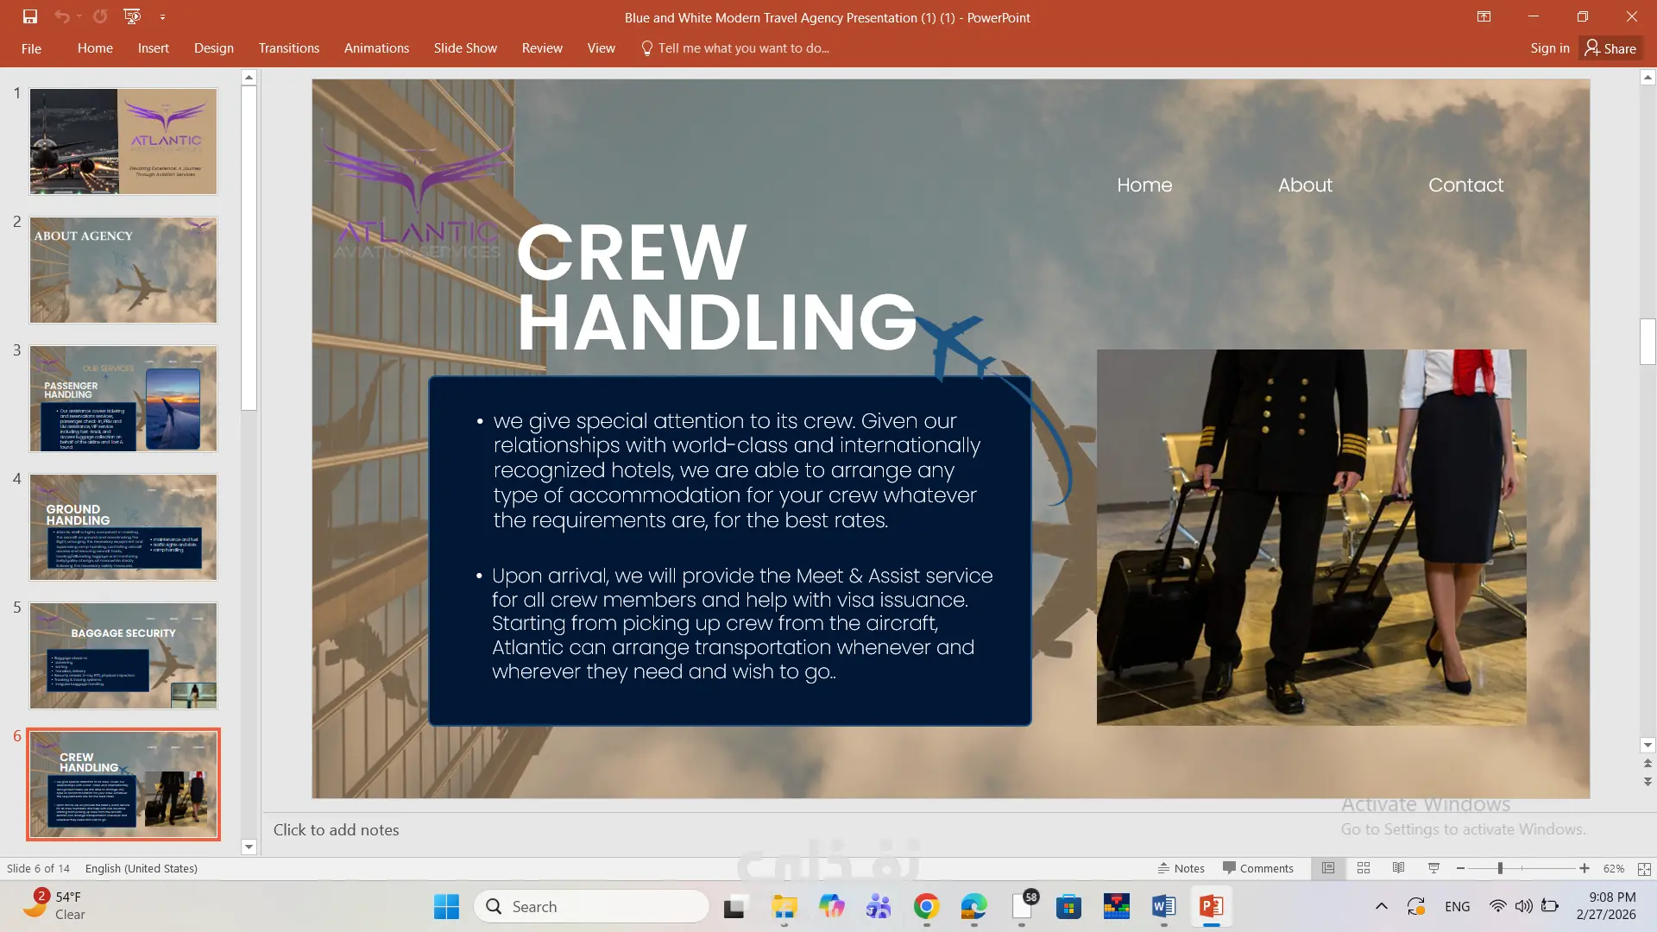This screenshot has height=932, width=1657.
Task: Expand Customize Quick Access Toolbar dropdown
Action: pos(162,17)
